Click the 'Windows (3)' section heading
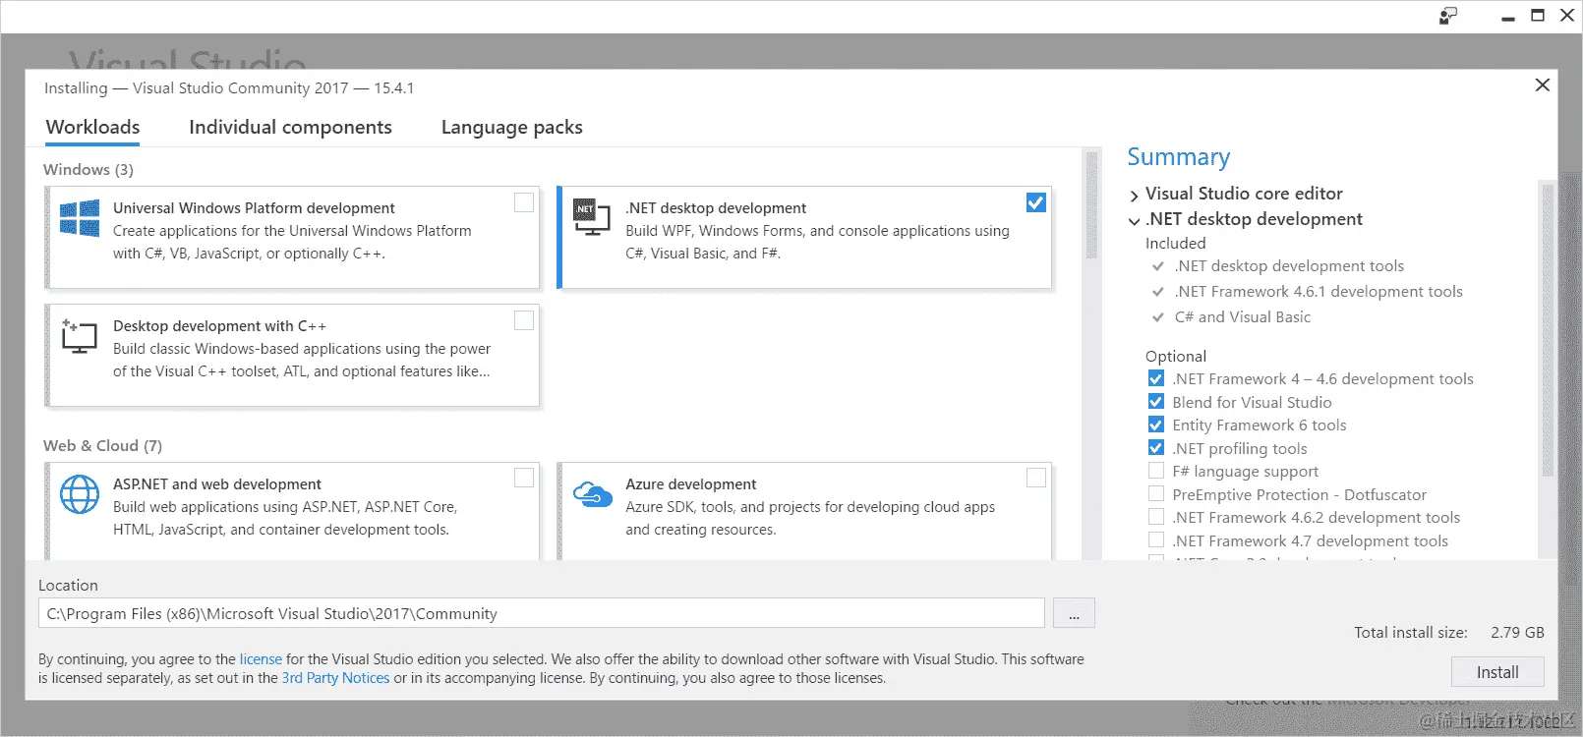 88,169
